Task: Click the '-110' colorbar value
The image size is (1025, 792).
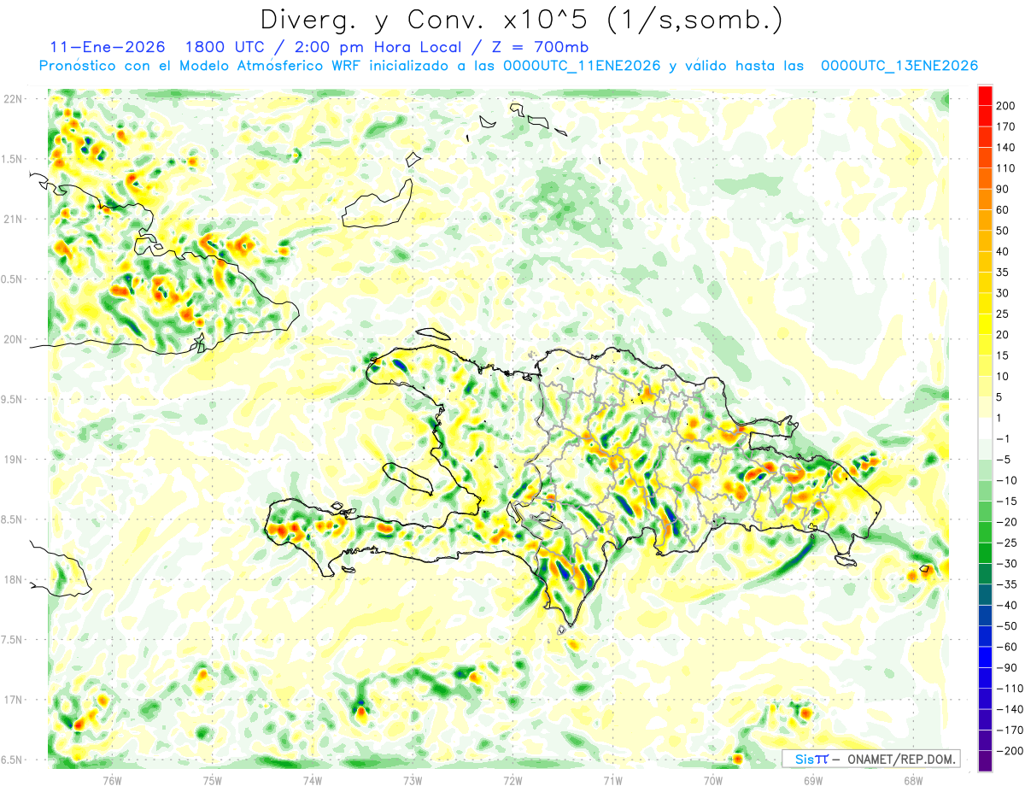Action: (x=1010, y=689)
